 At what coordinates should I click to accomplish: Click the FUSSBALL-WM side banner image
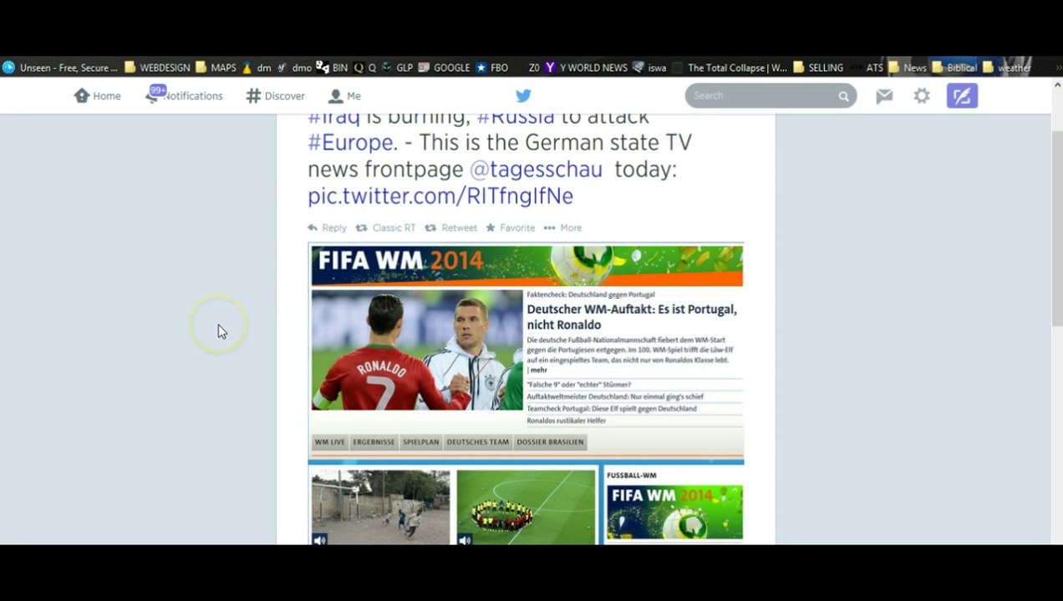(x=674, y=513)
